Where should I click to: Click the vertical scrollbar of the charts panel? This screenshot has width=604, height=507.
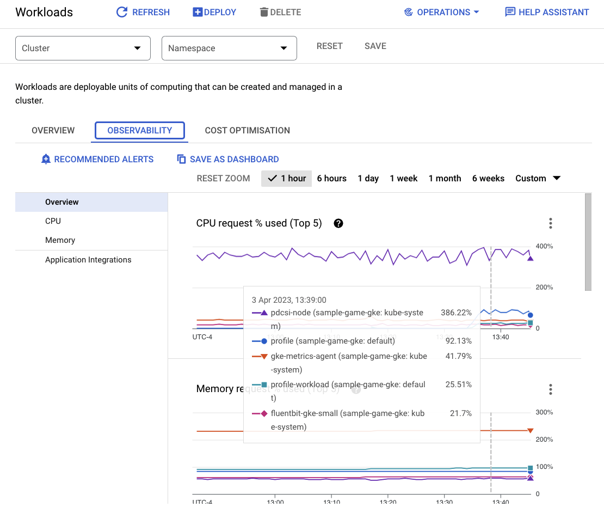point(588,242)
